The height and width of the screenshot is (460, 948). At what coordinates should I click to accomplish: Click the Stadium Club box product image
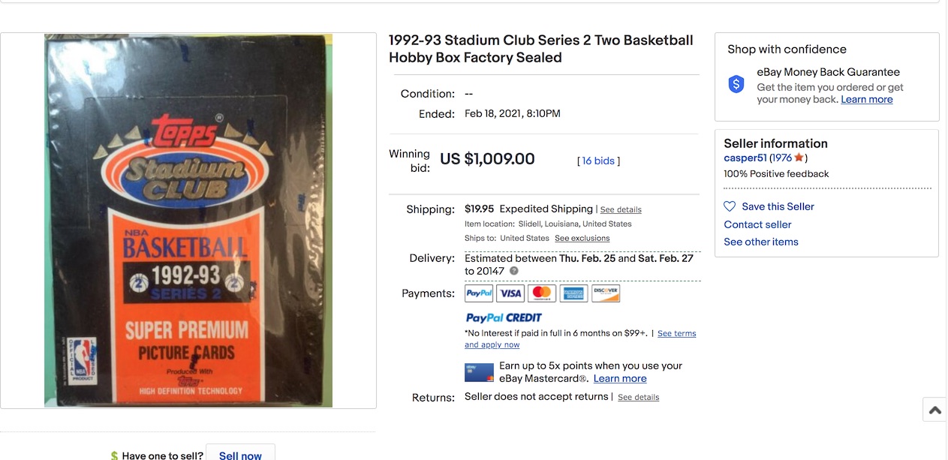188,221
